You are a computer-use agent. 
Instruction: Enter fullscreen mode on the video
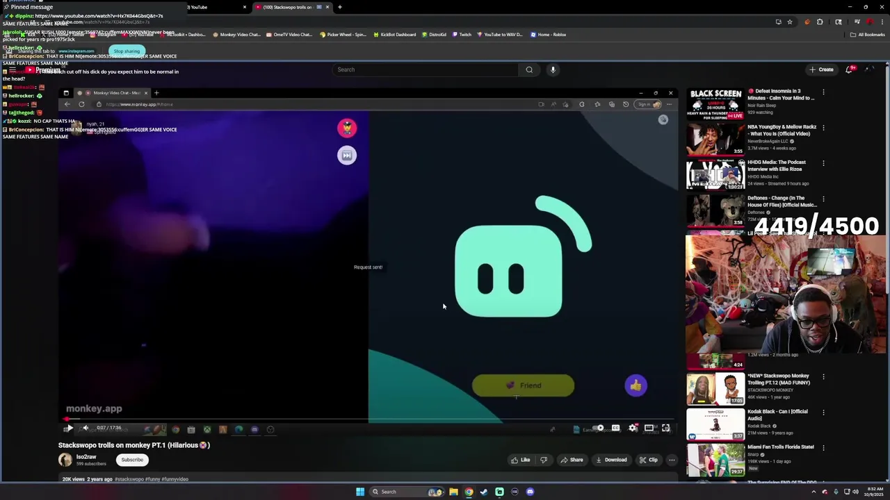(x=665, y=428)
